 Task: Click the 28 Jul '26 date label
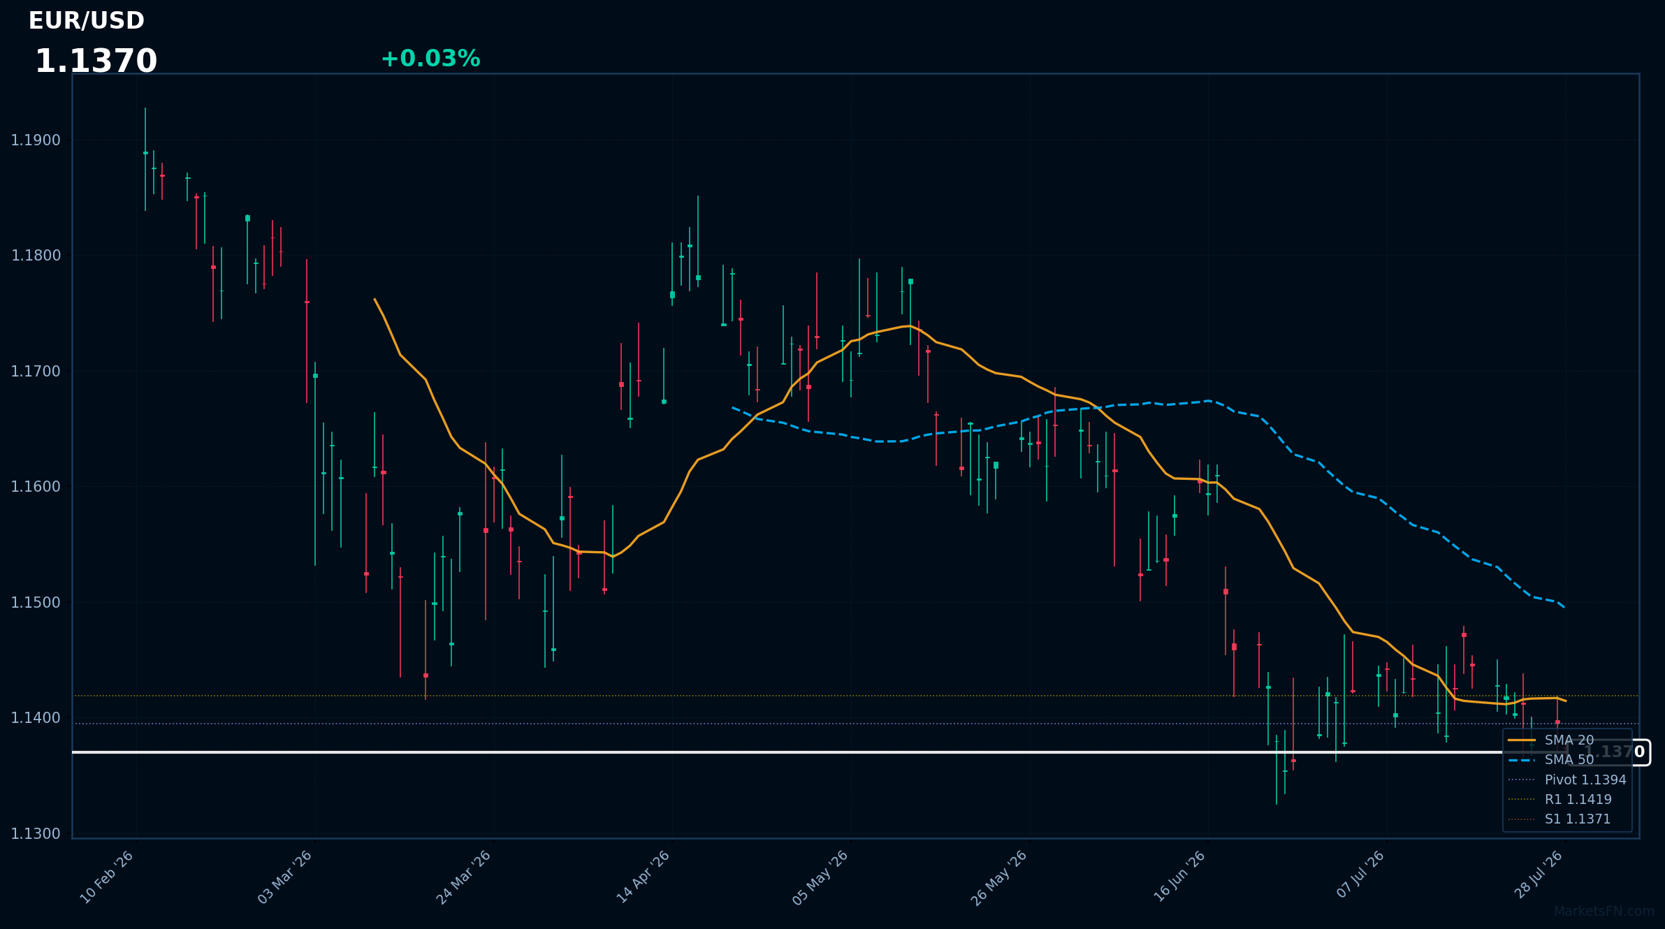(1538, 875)
